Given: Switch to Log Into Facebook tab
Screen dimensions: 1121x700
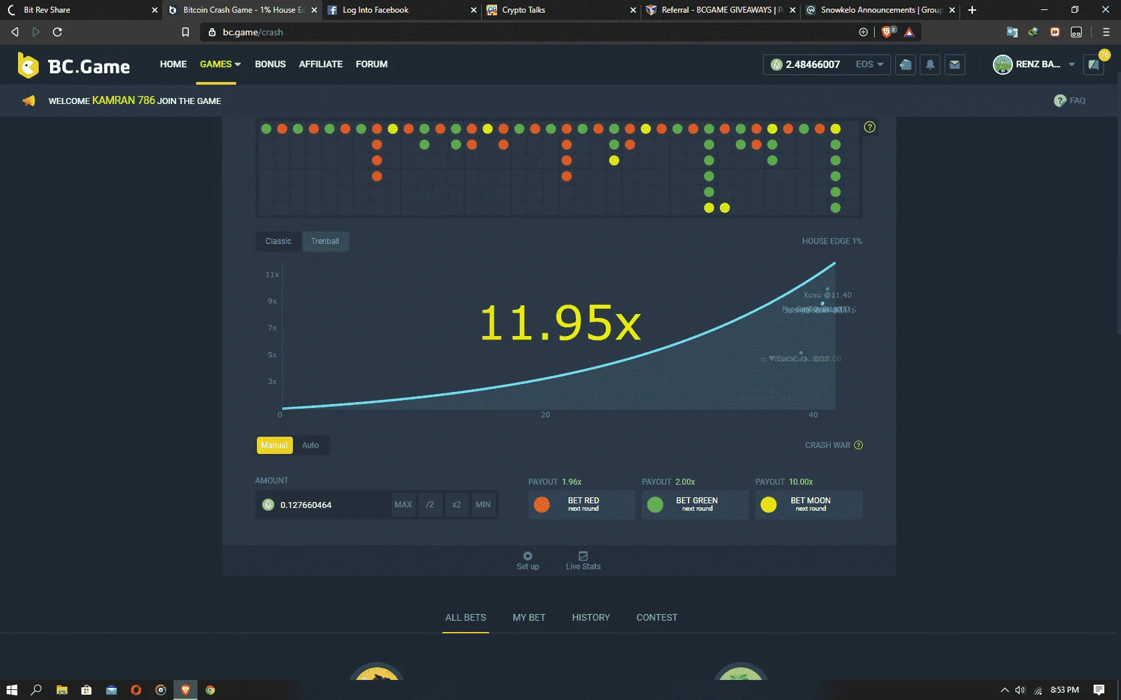Looking at the screenshot, I should point(401,10).
